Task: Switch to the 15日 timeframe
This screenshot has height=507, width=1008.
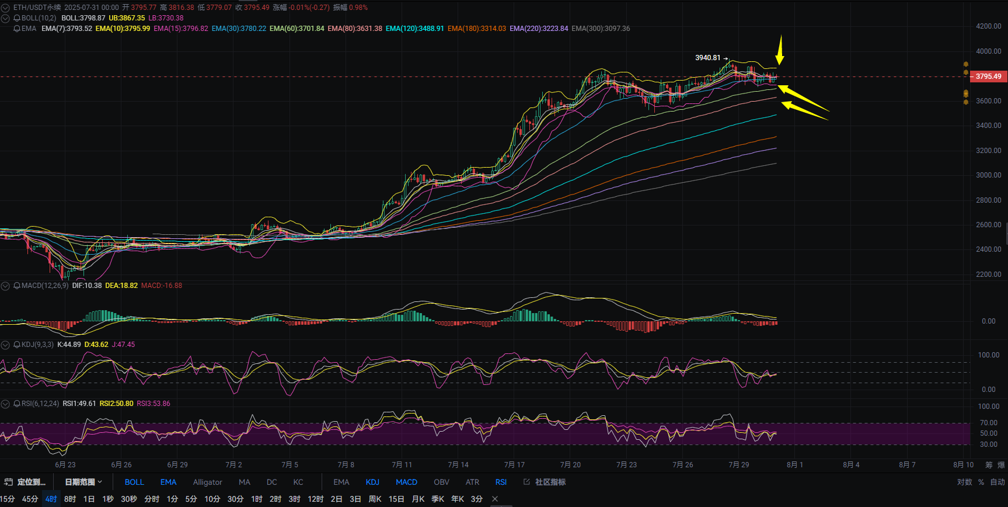Action: pyautogui.click(x=396, y=499)
